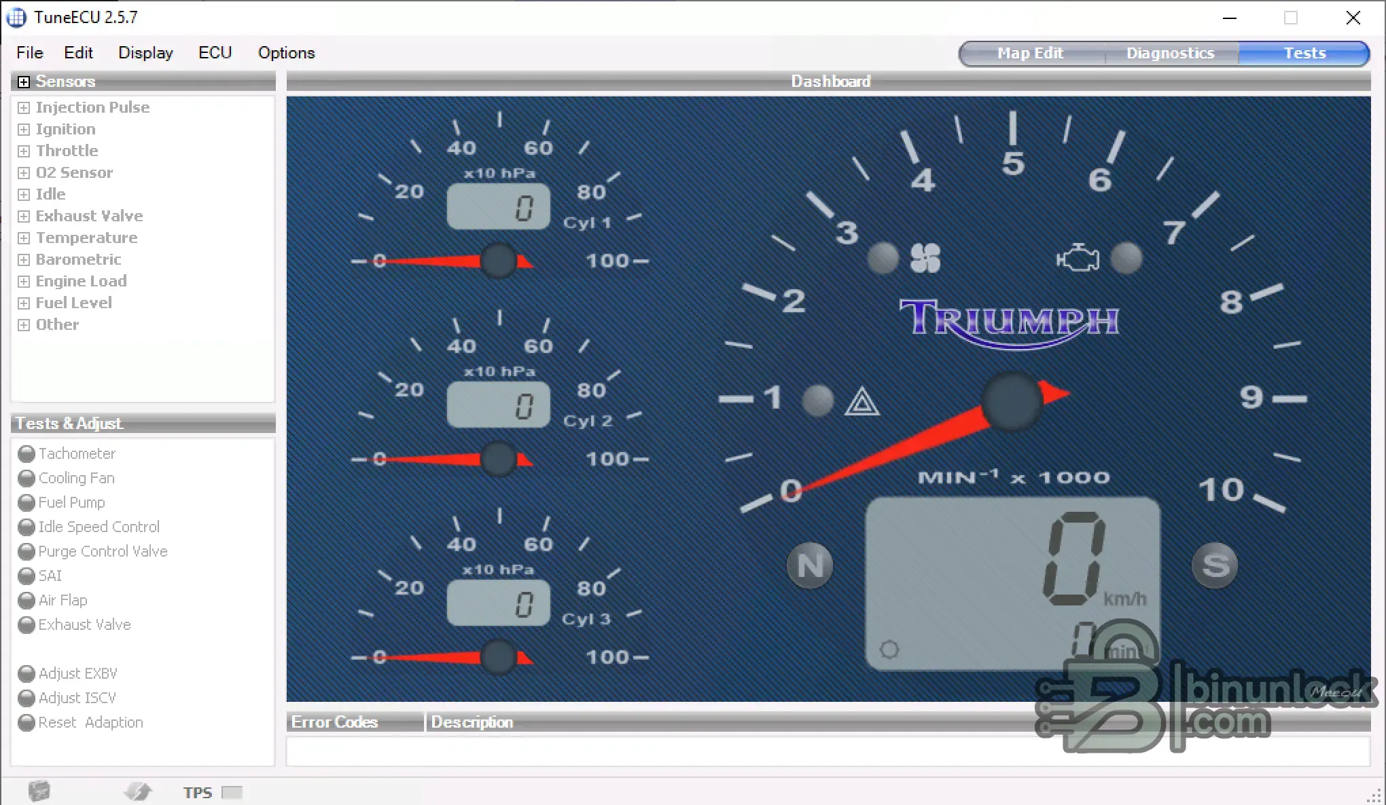Open the ECU menu

[x=215, y=53]
